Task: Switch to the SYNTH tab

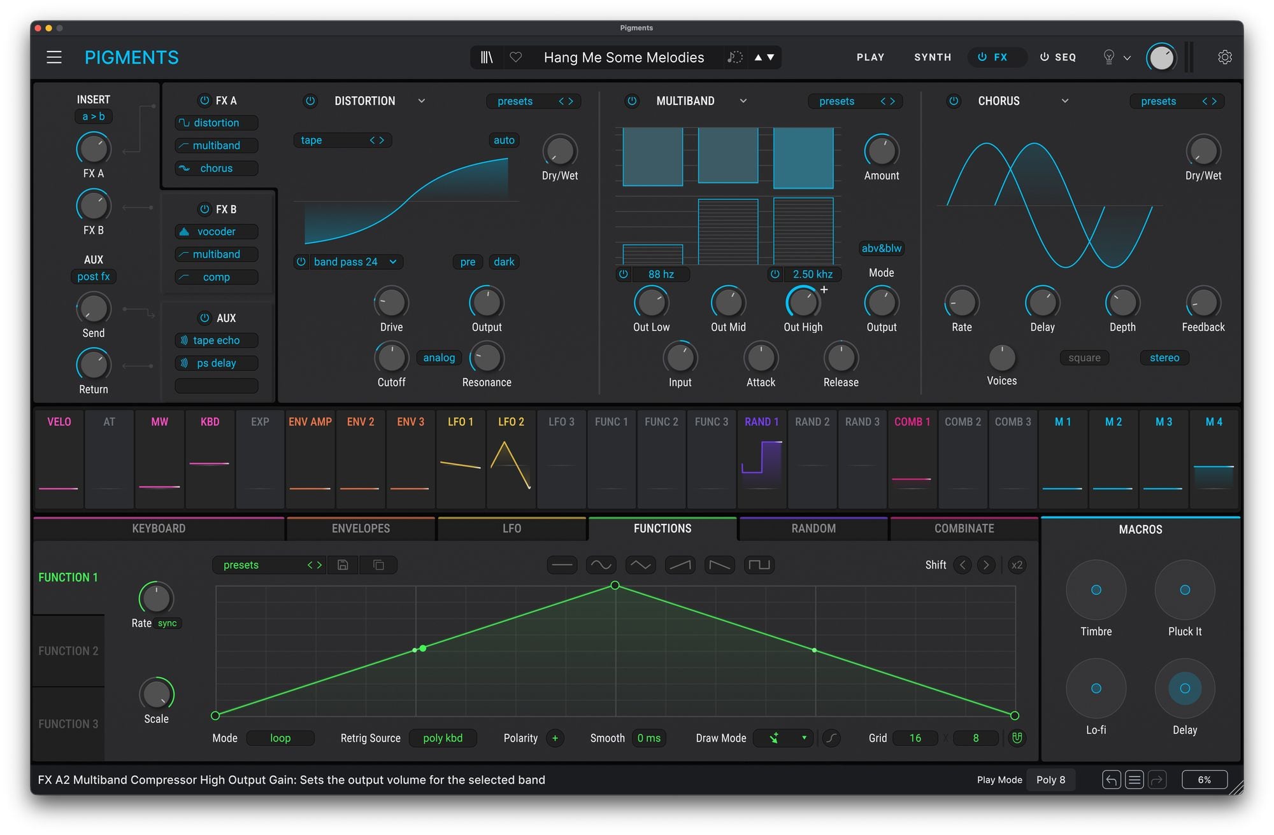Action: click(933, 57)
